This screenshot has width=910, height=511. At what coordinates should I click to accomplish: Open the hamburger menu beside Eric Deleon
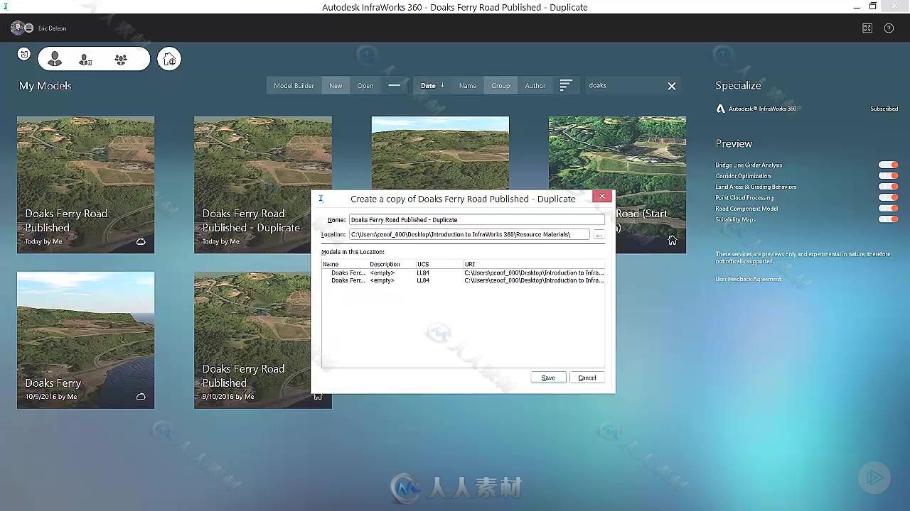coord(29,28)
